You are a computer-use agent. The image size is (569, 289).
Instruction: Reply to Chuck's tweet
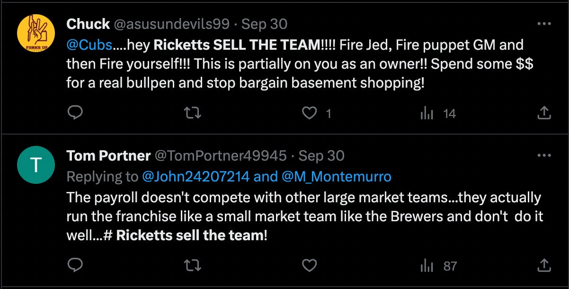click(75, 113)
